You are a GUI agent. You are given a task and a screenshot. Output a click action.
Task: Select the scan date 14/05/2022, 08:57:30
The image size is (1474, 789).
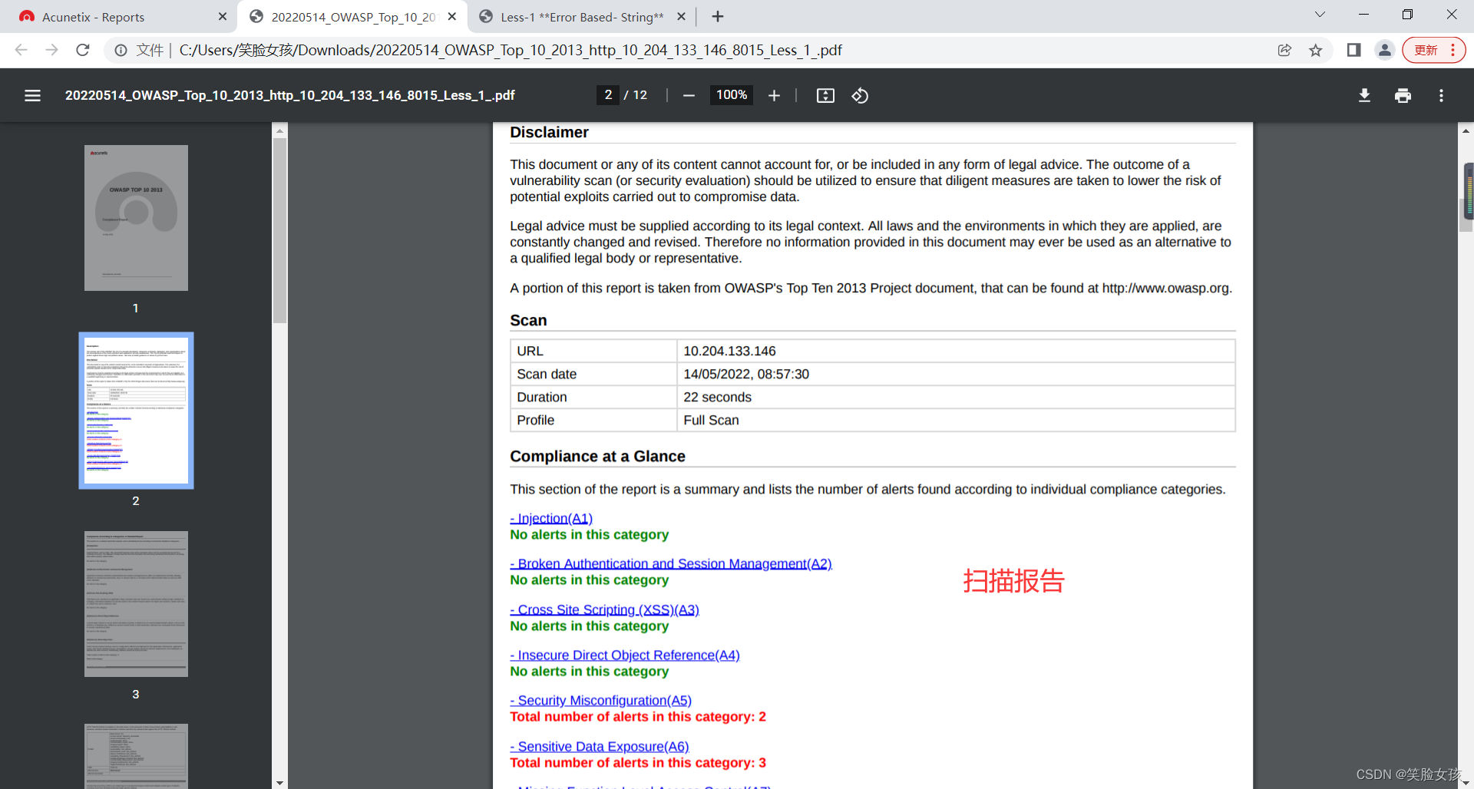[746, 374]
